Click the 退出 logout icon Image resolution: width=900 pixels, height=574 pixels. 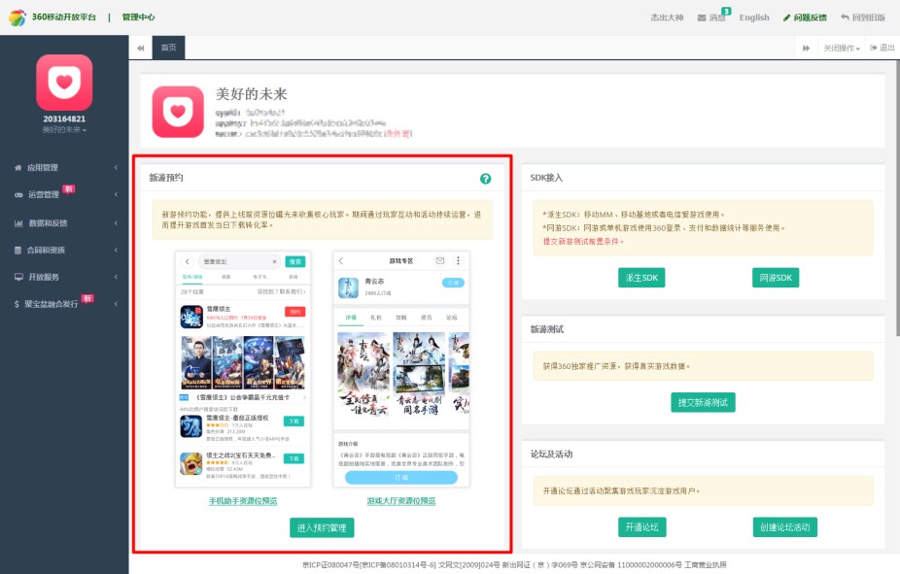click(x=874, y=48)
